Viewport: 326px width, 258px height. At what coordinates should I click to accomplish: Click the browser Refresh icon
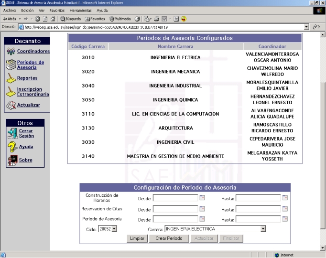click(x=45, y=19)
